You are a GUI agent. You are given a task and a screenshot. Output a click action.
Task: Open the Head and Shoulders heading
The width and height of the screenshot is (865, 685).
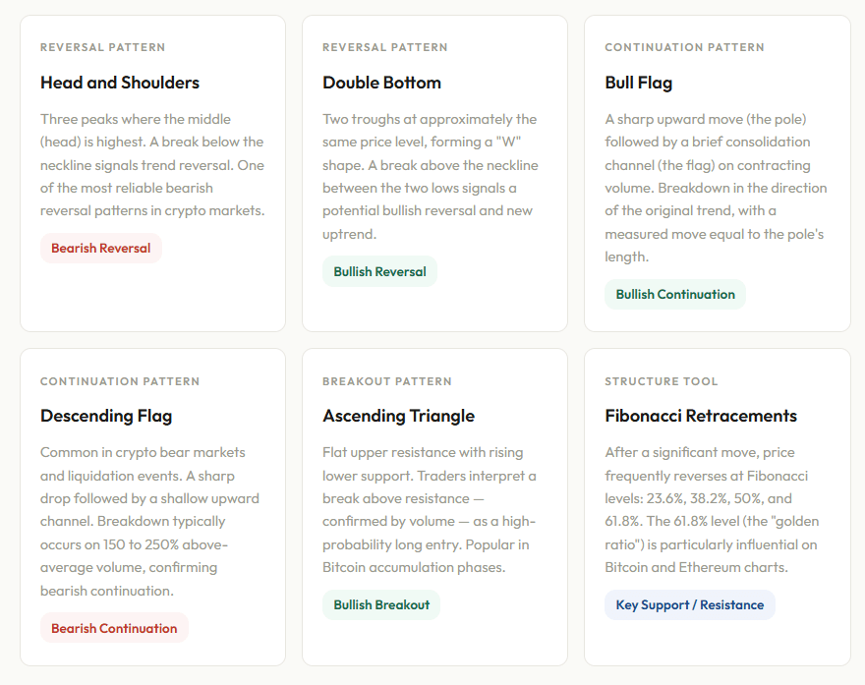click(120, 83)
